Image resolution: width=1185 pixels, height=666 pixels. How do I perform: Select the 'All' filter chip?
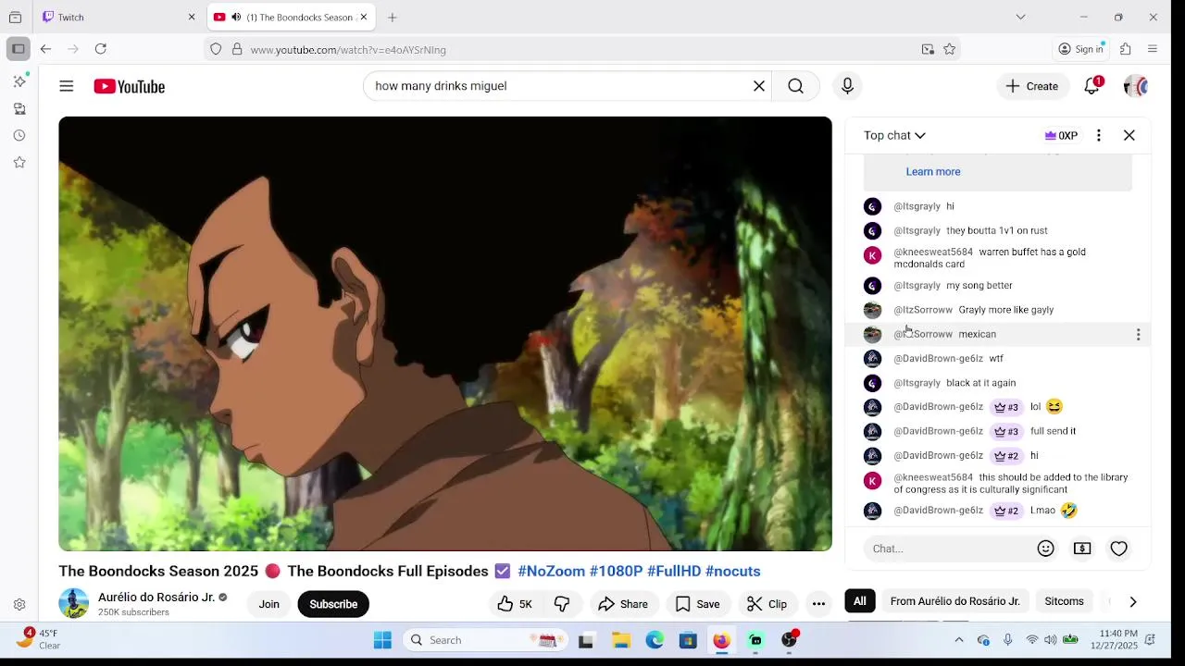tap(860, 601)
